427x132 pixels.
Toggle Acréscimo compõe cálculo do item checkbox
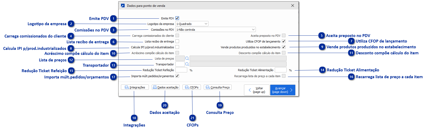click(177, 53)
